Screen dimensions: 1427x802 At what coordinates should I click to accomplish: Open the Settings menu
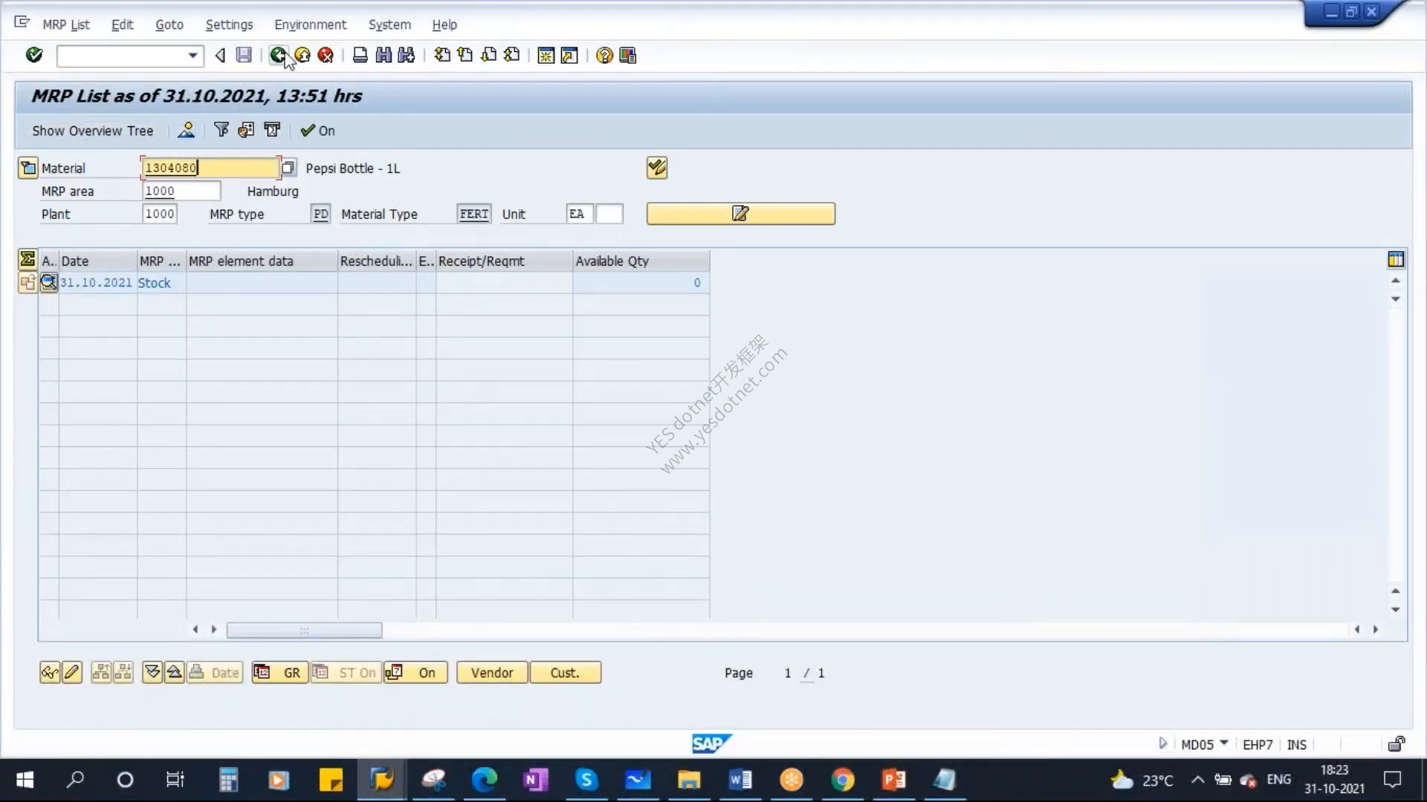[x=229, y=25]
